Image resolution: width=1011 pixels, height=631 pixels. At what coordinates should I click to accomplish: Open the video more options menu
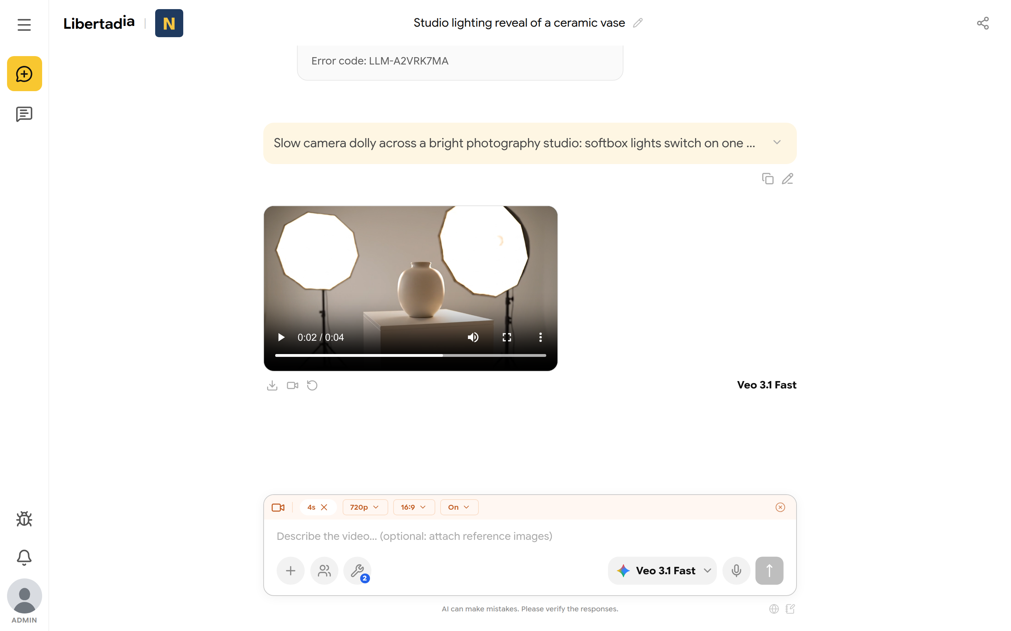coord(540,337)
